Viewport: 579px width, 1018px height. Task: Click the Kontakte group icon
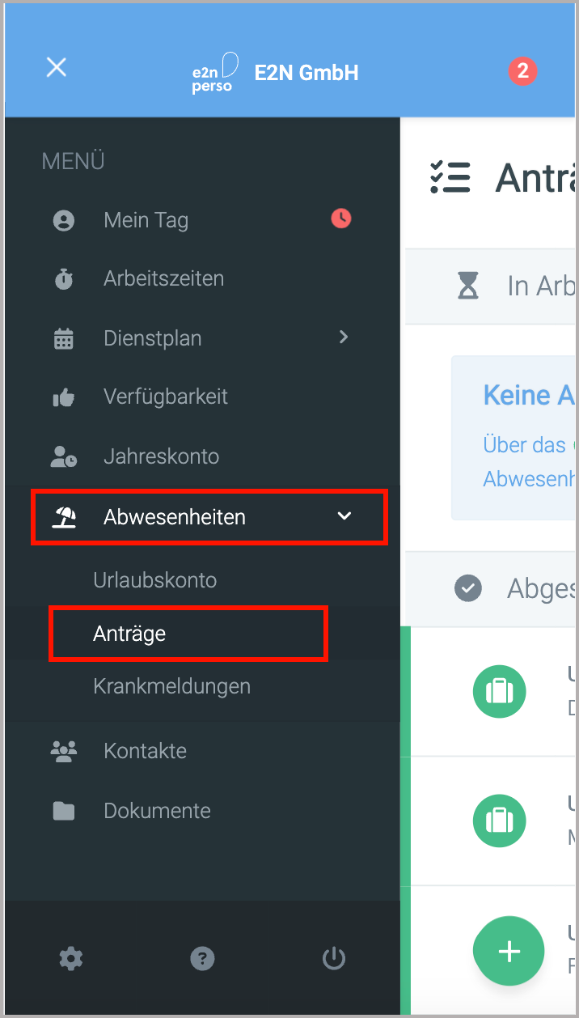click(x=64, y=750)
